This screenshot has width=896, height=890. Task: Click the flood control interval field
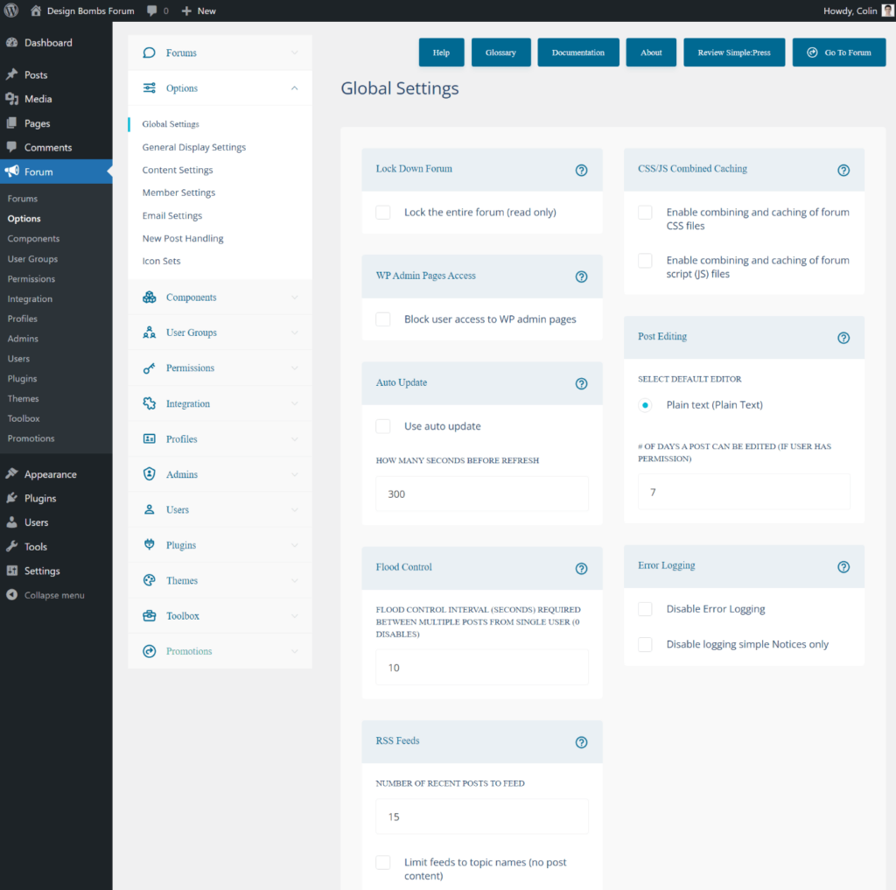[x=482, y=667]
